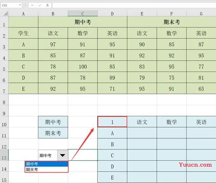
Task: Click 语文 header in cell E2
Action: coord(142,33)
